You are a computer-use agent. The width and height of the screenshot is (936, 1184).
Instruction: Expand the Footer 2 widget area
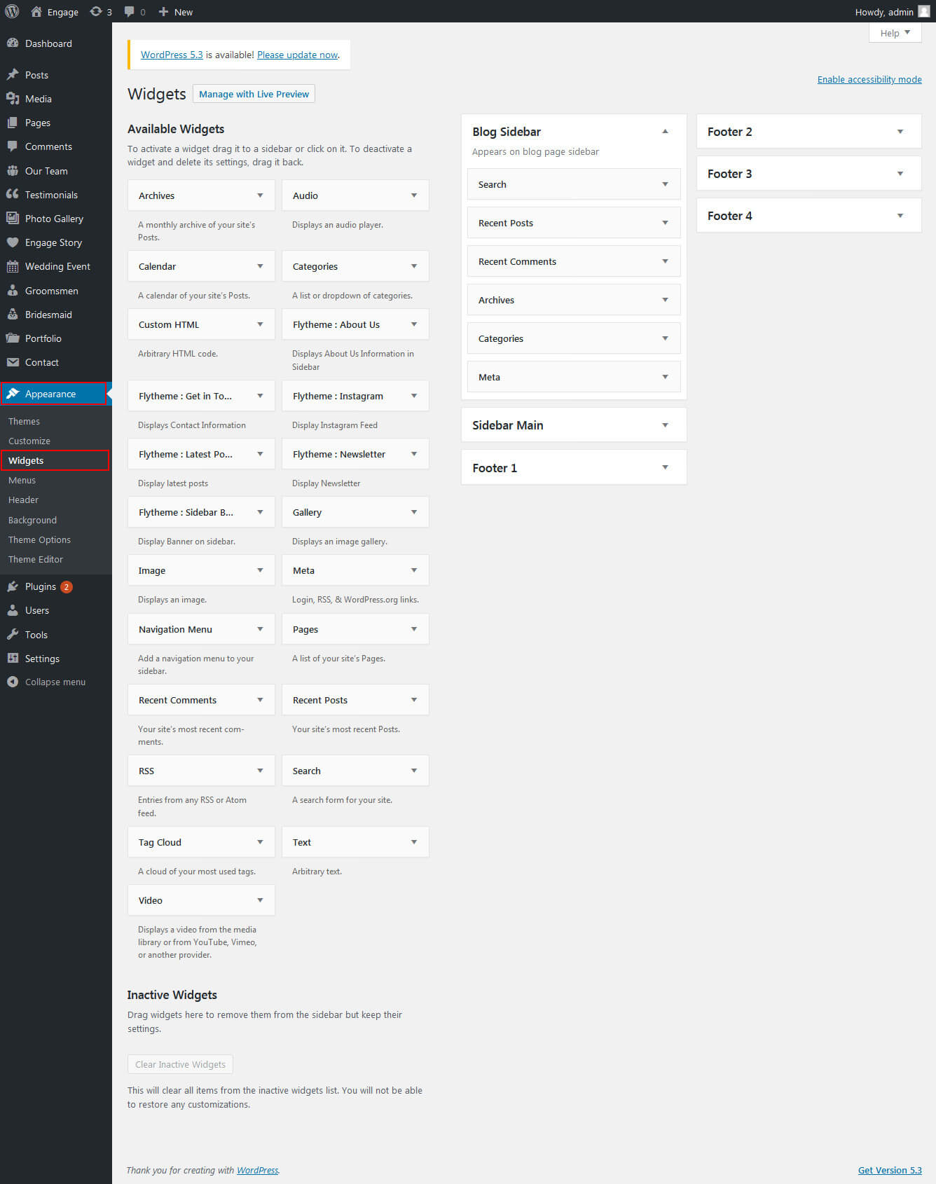900,131
